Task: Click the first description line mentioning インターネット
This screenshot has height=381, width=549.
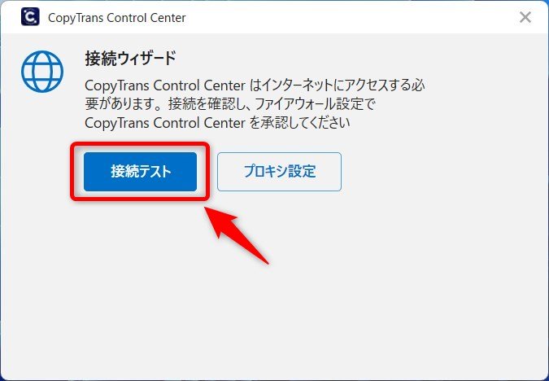Action: 255,85
